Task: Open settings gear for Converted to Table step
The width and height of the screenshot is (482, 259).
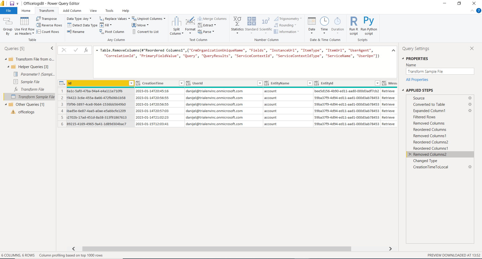Action: (470, 104)
